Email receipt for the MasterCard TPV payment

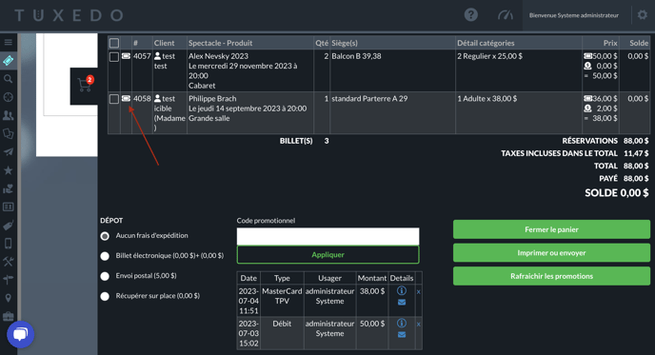tap(402, 303)
